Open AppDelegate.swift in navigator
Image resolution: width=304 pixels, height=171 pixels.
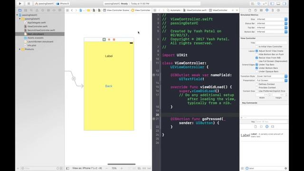[37, 23]
